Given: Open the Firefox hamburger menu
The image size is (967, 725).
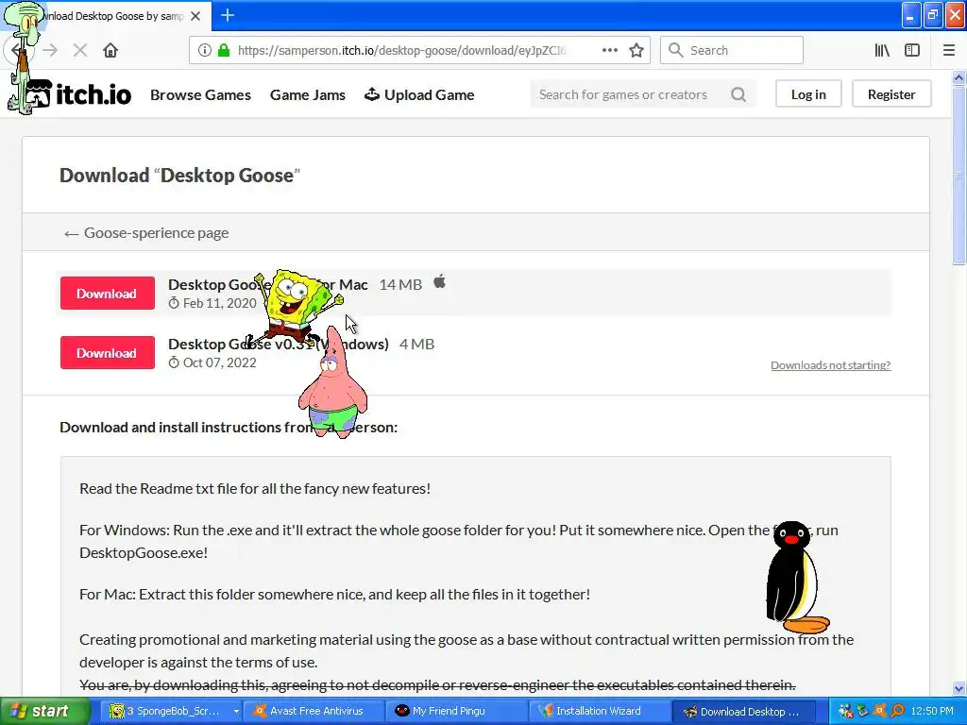Looking at the screenshot, I should (x=948, y=51).
